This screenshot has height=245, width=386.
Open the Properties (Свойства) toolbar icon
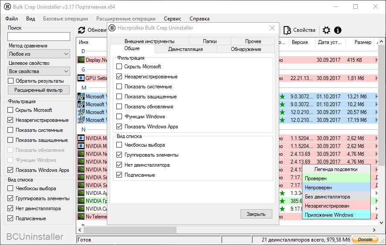tap(287, 30)
